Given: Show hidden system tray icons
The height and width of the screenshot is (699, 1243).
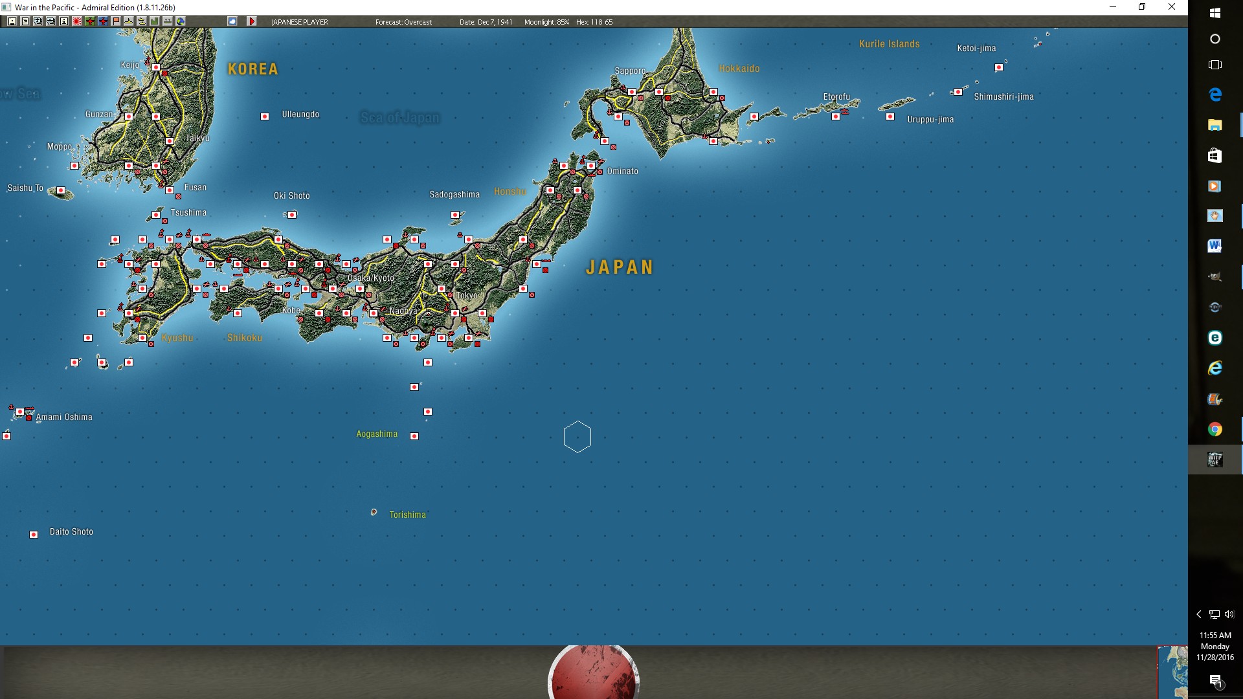Looking at the screenshot, I should [1199, 614].
